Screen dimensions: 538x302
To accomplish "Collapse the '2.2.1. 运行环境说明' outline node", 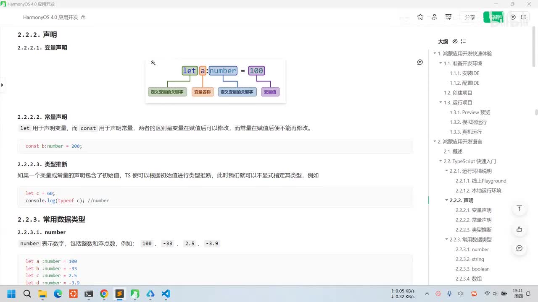I will pyautogui.click(x=446, y=171).
